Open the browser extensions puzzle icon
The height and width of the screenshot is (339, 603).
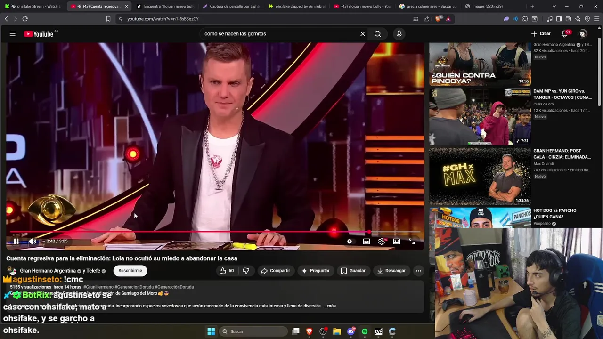coord(525,19)
